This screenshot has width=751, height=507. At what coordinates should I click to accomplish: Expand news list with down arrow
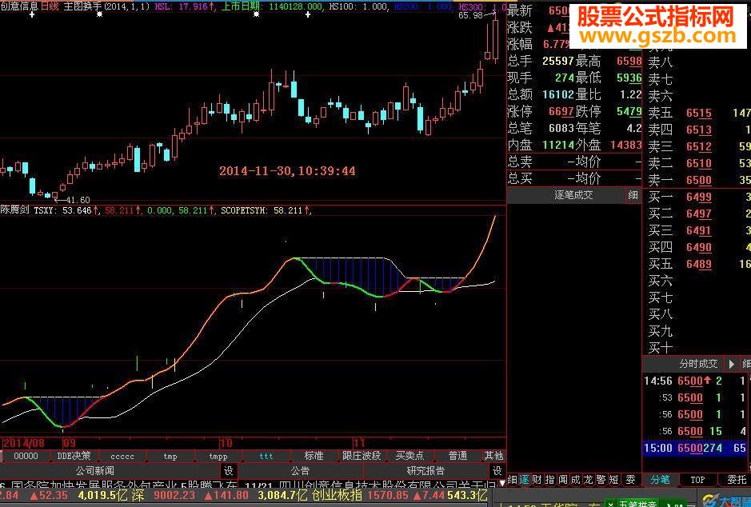tap(502, 483)
